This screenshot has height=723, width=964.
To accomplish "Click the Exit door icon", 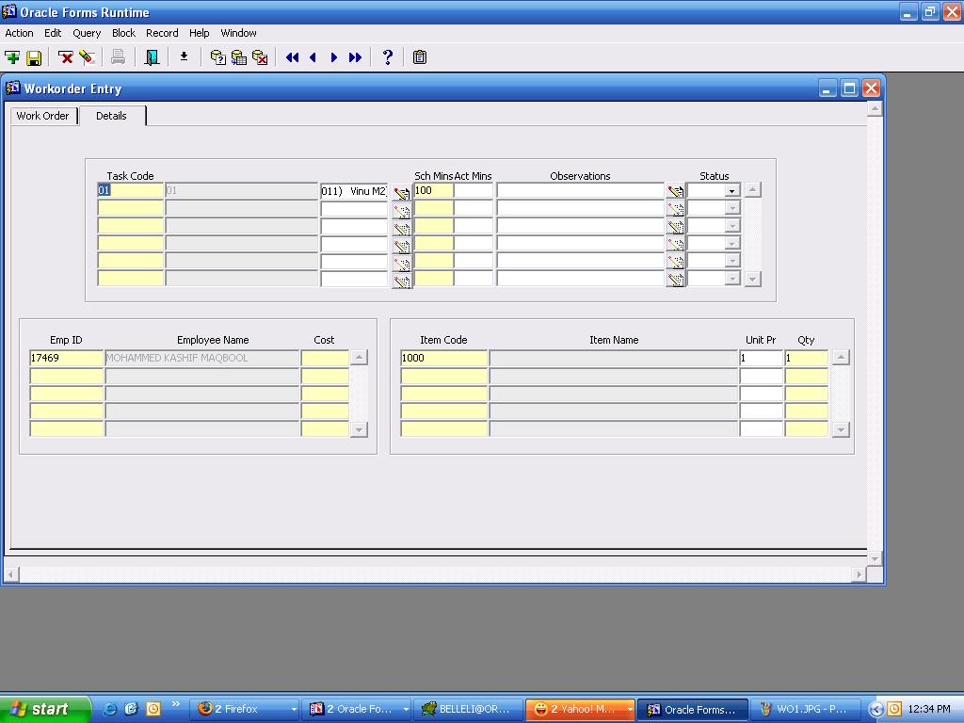I will point(151,57).
